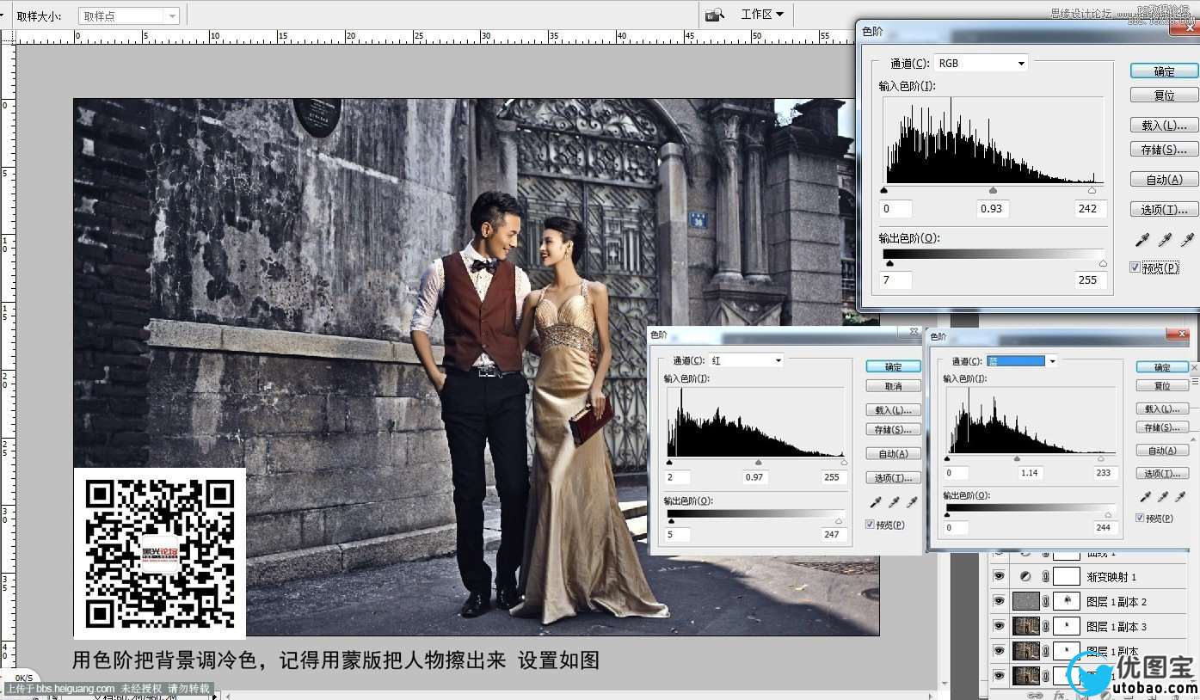Pick black point eyedropper in red channel dialog

pos(876,502)
